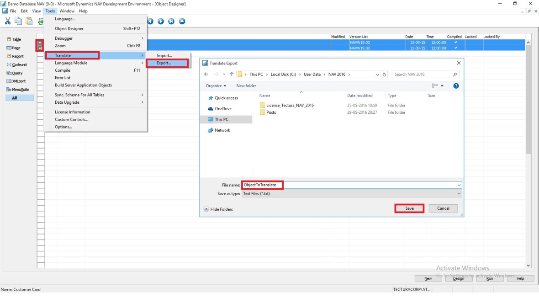Click the Cut scissors icon in toolbar
Image resolution: width=539 pixels, height=303 pixels.
tap(8, 21)
